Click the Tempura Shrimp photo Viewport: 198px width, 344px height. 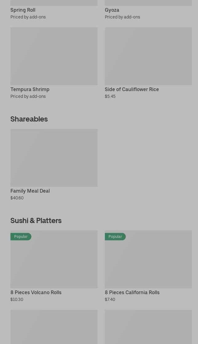pyautogui.click(x=54, y=56)
